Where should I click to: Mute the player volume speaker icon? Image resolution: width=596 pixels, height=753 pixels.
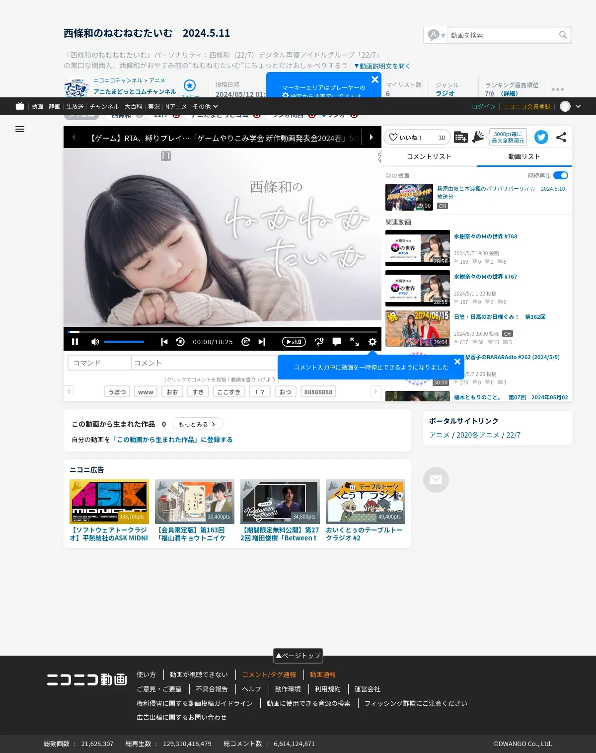click(x=95, y=342)
